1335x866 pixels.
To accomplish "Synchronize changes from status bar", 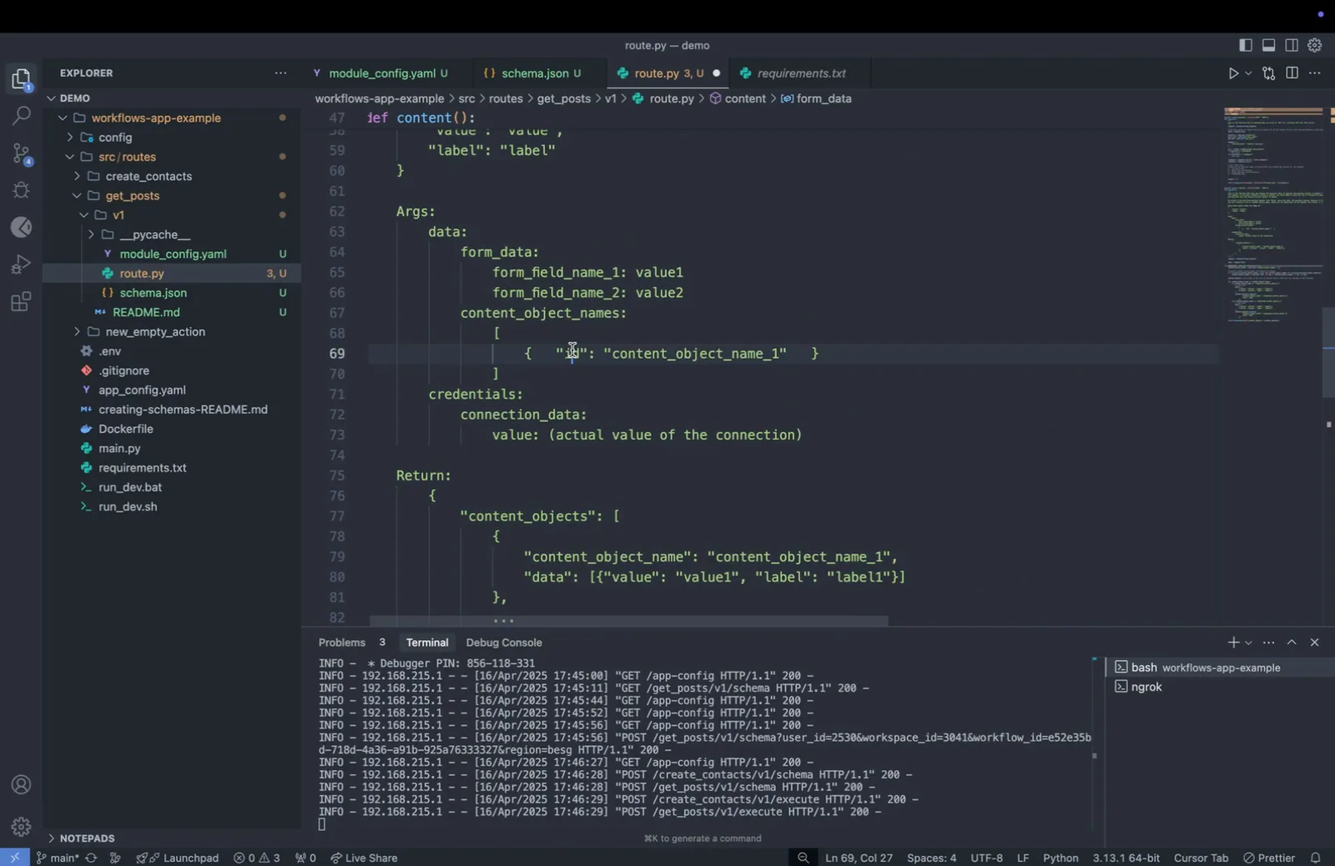I will [91, 858].
